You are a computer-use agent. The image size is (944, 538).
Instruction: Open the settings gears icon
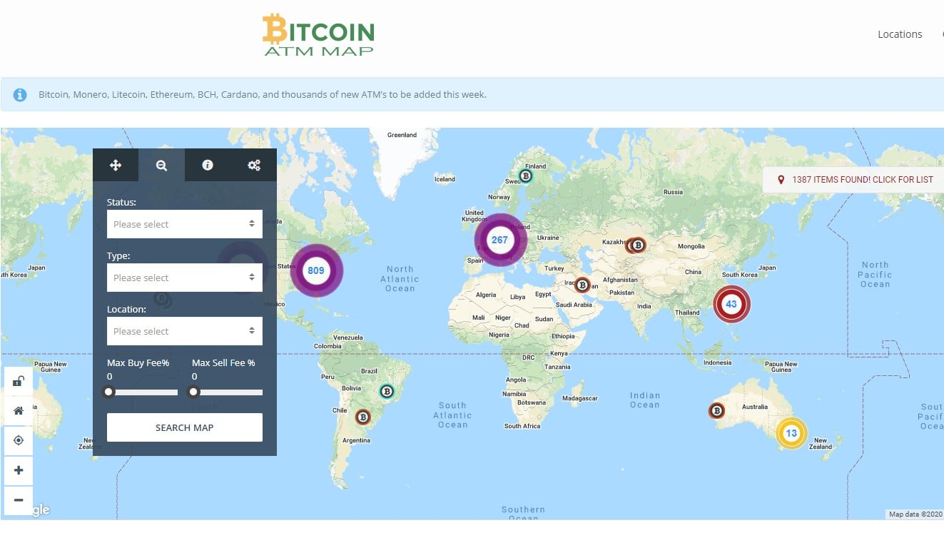pos(253,165)
